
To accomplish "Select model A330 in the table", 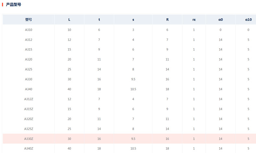I will tap(29, 79).
